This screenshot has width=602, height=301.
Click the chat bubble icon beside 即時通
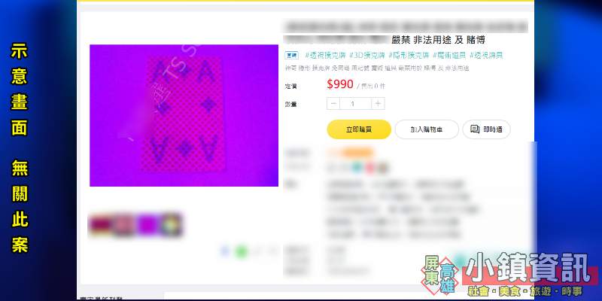[x=475, y=129]
